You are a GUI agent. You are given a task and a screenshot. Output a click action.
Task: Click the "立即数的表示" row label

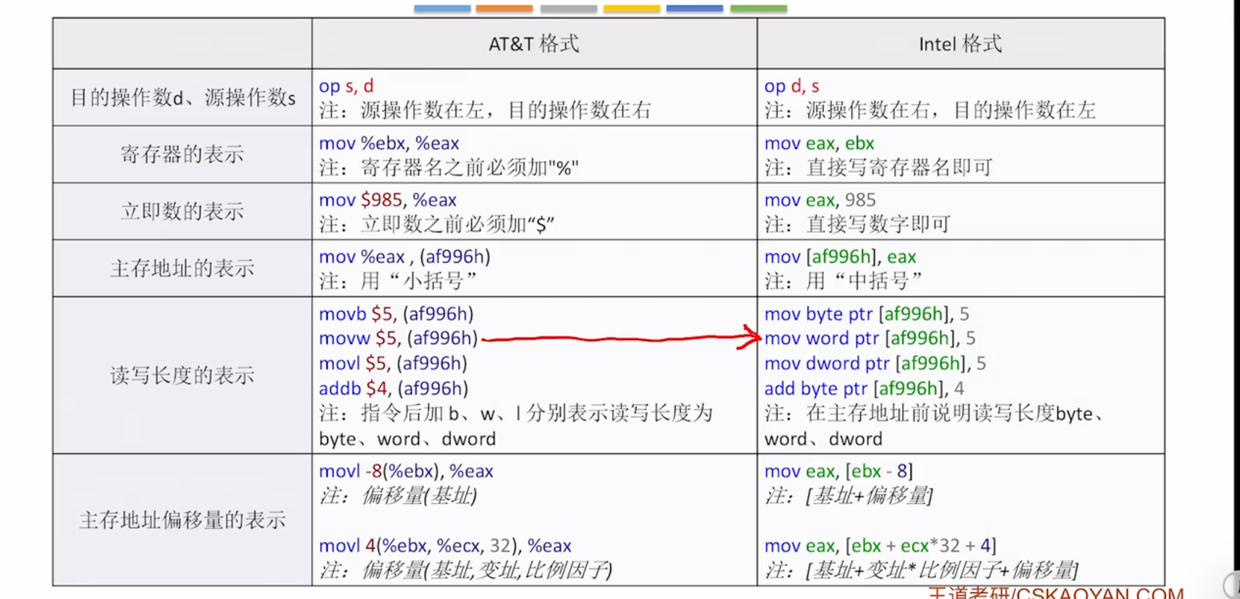[x=182, y=211]
